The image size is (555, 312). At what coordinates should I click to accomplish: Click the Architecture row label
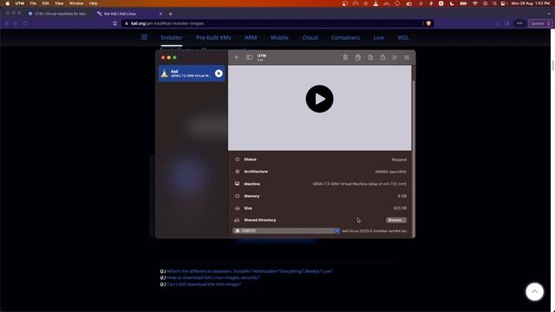256,172
